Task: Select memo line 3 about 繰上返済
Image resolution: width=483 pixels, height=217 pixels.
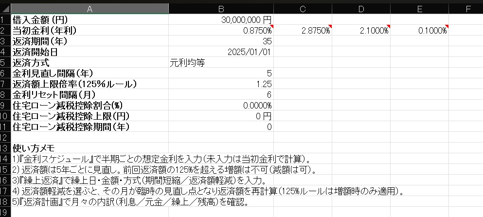Action: 139,181
